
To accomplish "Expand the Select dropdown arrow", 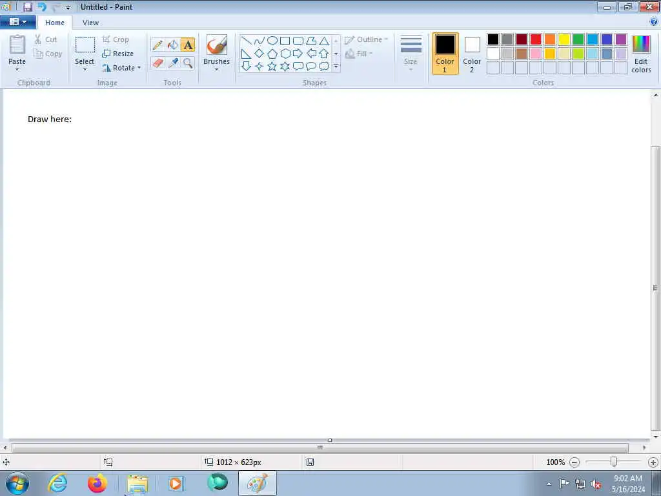I will tap(85, 70).
